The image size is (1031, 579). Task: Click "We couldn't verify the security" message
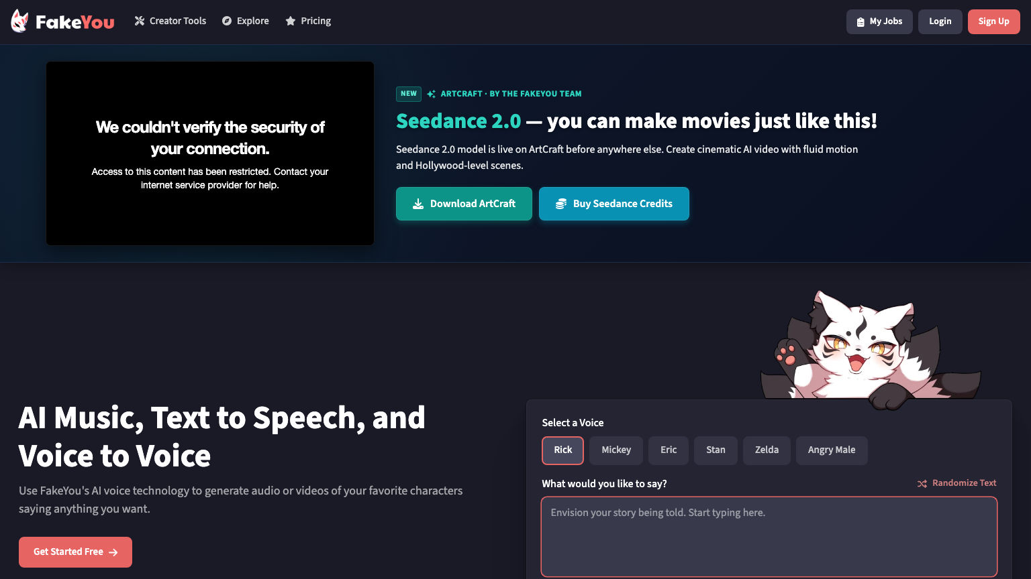(210, 137)
